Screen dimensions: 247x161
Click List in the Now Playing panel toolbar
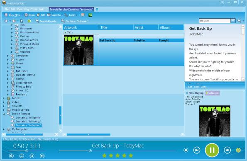[190, 87]
